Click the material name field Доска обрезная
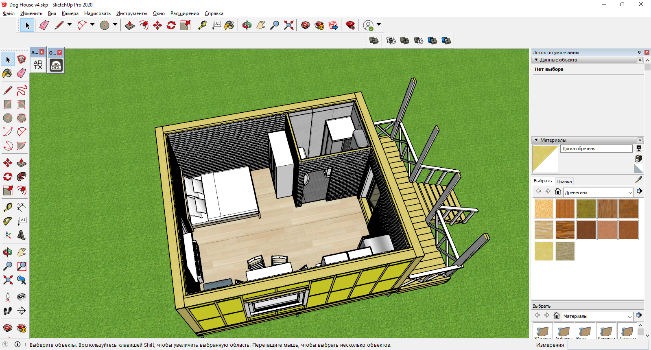The height and width of the screenshot is (350, 651). pyautogui.click(x=596, y=149)
